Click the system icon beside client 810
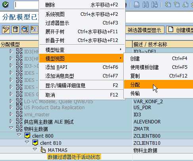The height and width of the screenshot is (161, 193). 35,143
